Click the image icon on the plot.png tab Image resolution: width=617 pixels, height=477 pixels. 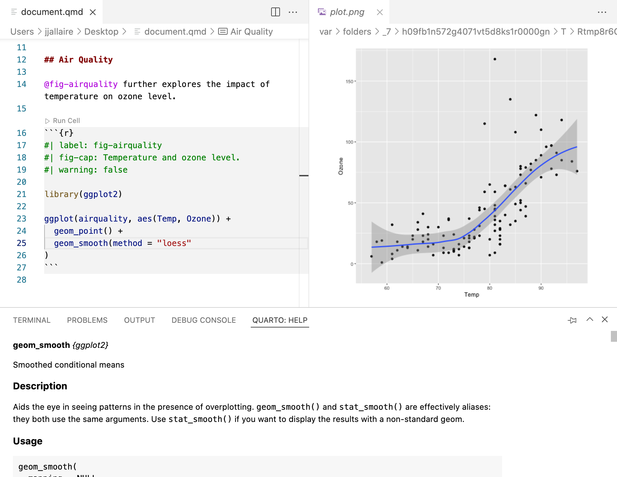321,11
